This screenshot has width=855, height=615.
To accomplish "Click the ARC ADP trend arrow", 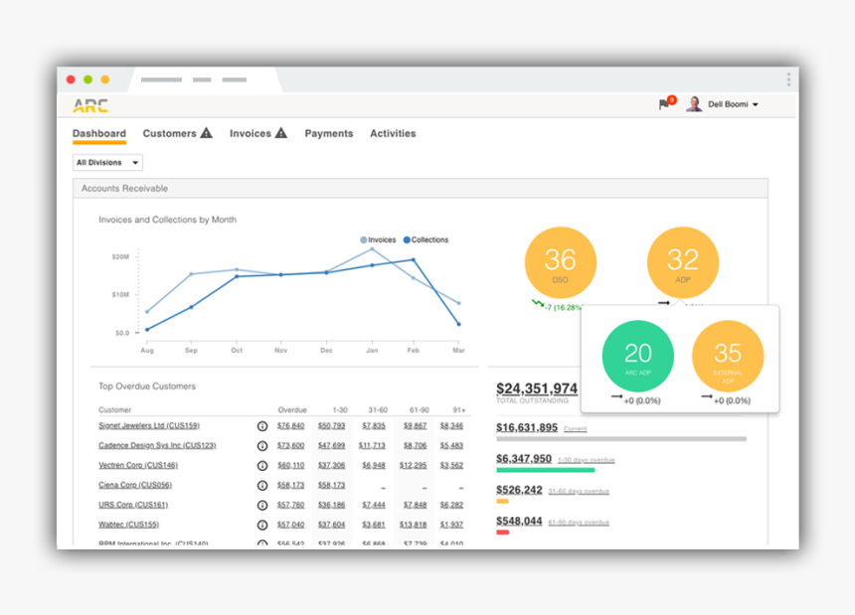I will (x=616, y=396).
